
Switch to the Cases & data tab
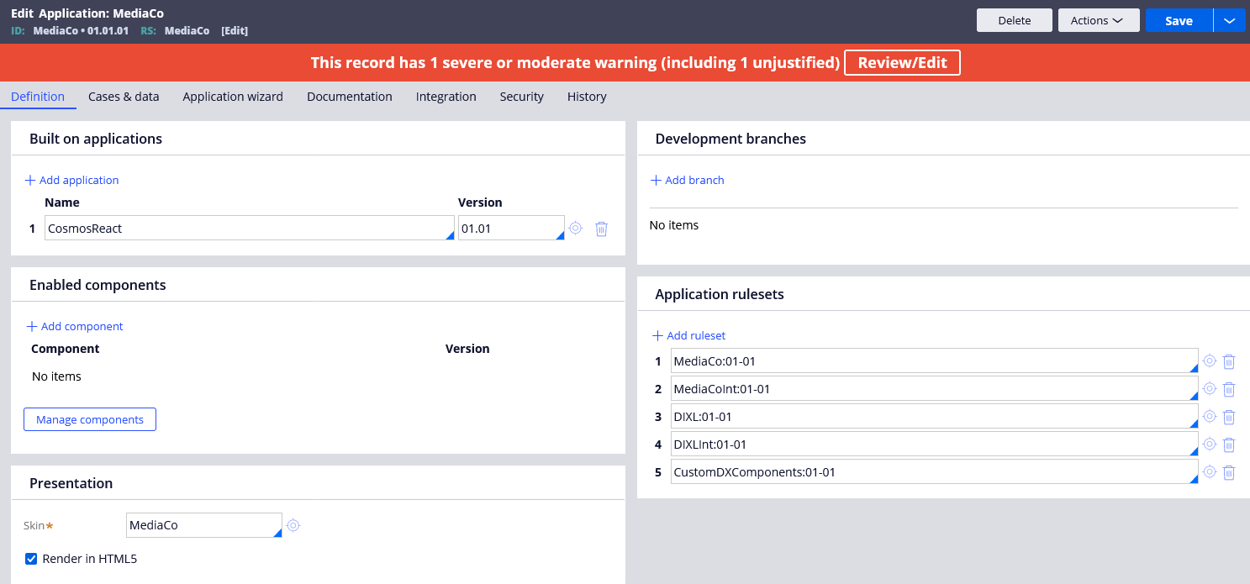124,97
